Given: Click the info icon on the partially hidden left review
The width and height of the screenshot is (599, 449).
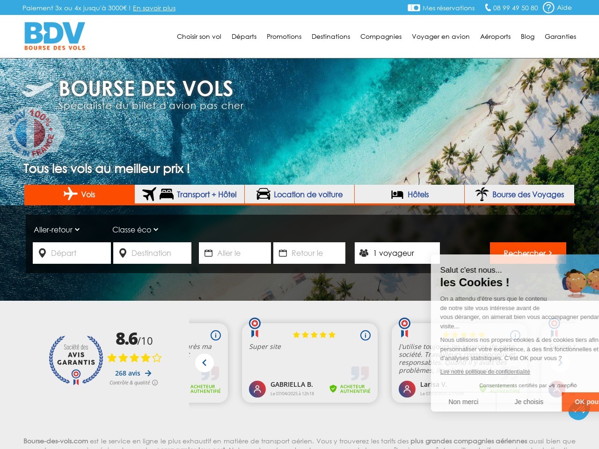Looking at the screenshot, I should (216, 335).
